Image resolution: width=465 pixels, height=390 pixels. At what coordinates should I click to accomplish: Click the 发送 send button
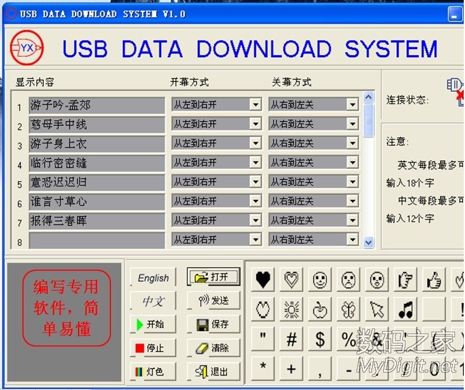213,301
